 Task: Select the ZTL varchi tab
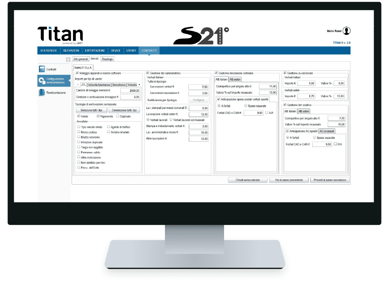tap(83, 85)
